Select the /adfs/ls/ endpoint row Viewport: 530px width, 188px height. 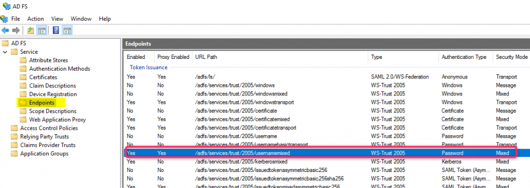tap(326, 76)
